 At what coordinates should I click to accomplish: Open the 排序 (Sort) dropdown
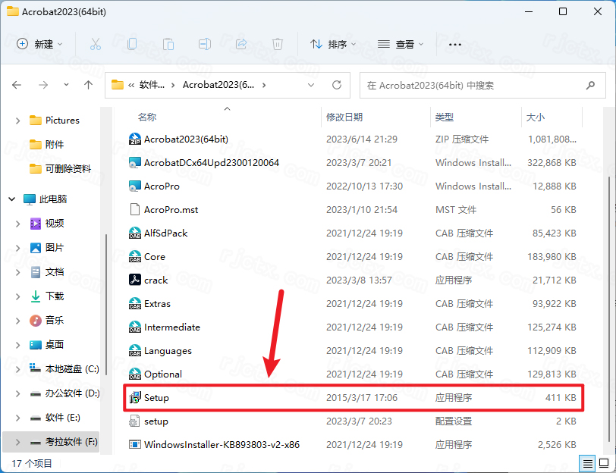[333, 45]
